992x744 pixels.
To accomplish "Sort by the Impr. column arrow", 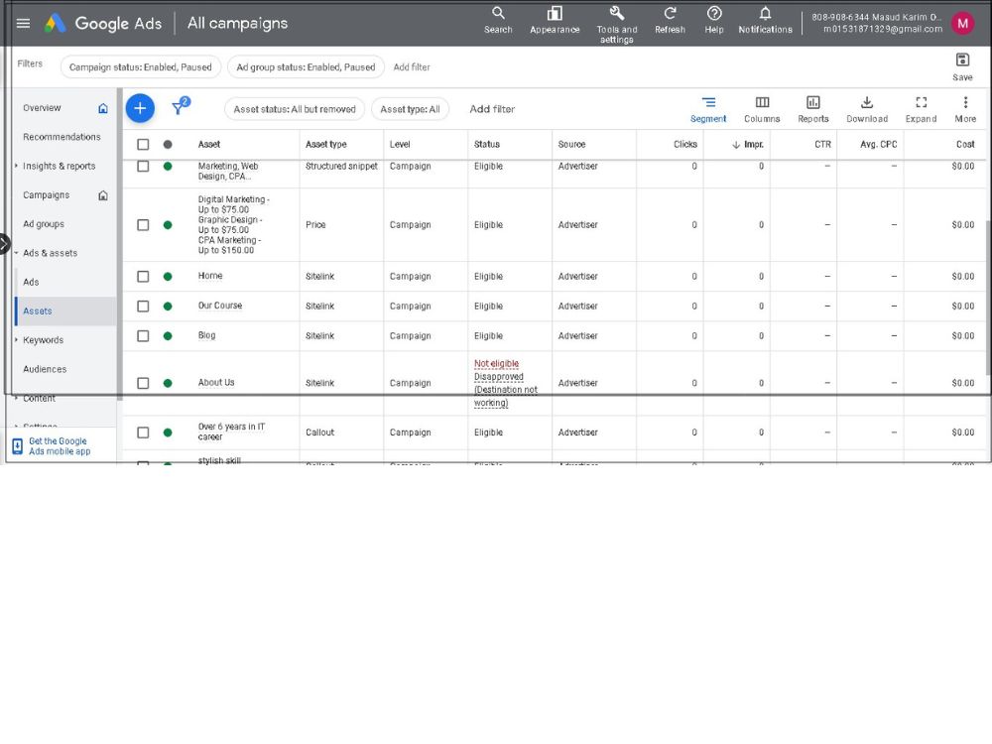I will click(x=736, y=145).
